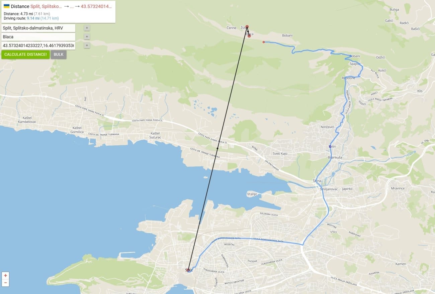Click the blue waypoint circle at Solin
This screenshot has height=294, width=435.
[x=330, y=146]
